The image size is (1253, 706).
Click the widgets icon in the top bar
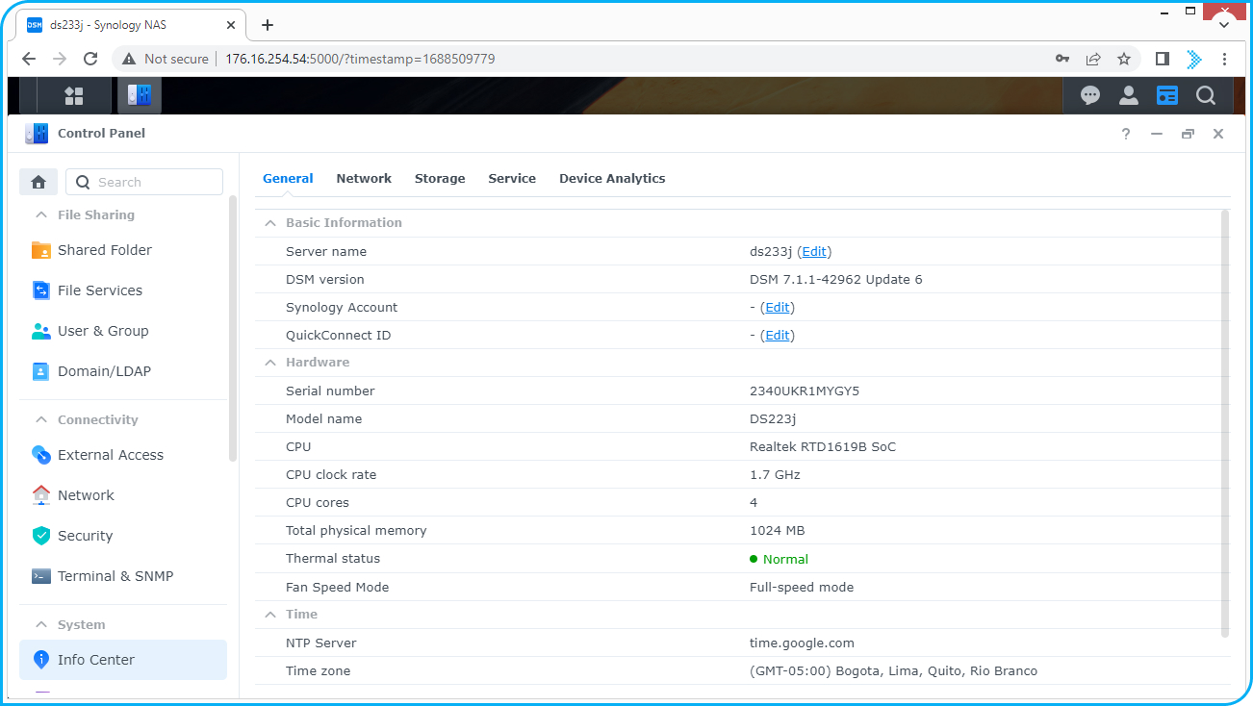(1167, 95)
